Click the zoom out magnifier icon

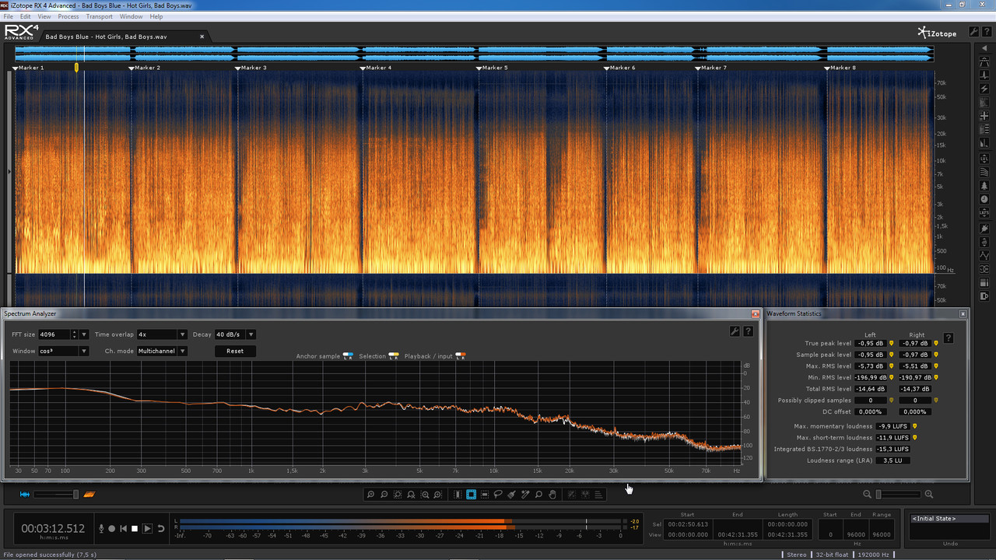pos(384,495)
